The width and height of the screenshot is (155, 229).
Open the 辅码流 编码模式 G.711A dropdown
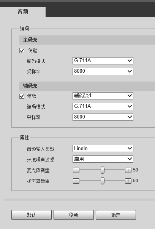point(103,106)
